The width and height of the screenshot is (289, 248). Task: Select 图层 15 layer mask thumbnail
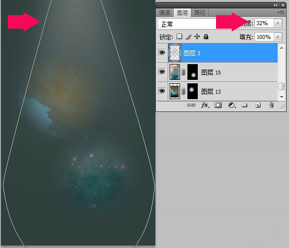[x=193, y=72]
